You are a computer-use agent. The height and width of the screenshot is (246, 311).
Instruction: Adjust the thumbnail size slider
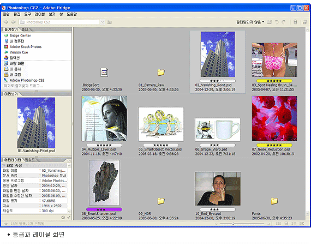click(234, 224)
